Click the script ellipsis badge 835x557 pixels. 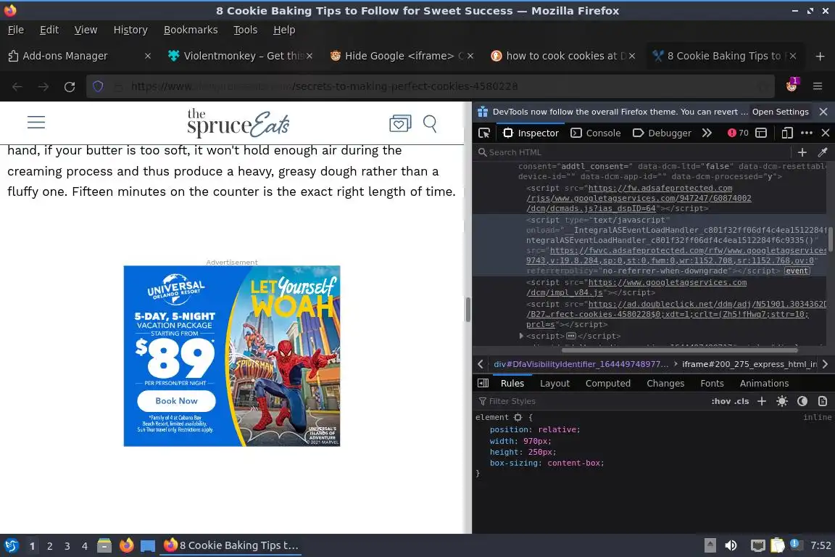coord(571,336)
